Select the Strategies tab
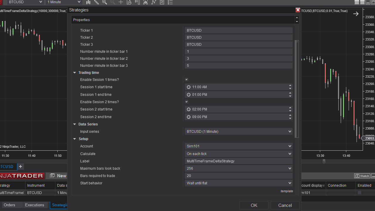The image size is (375, 211). coord(59,205)
